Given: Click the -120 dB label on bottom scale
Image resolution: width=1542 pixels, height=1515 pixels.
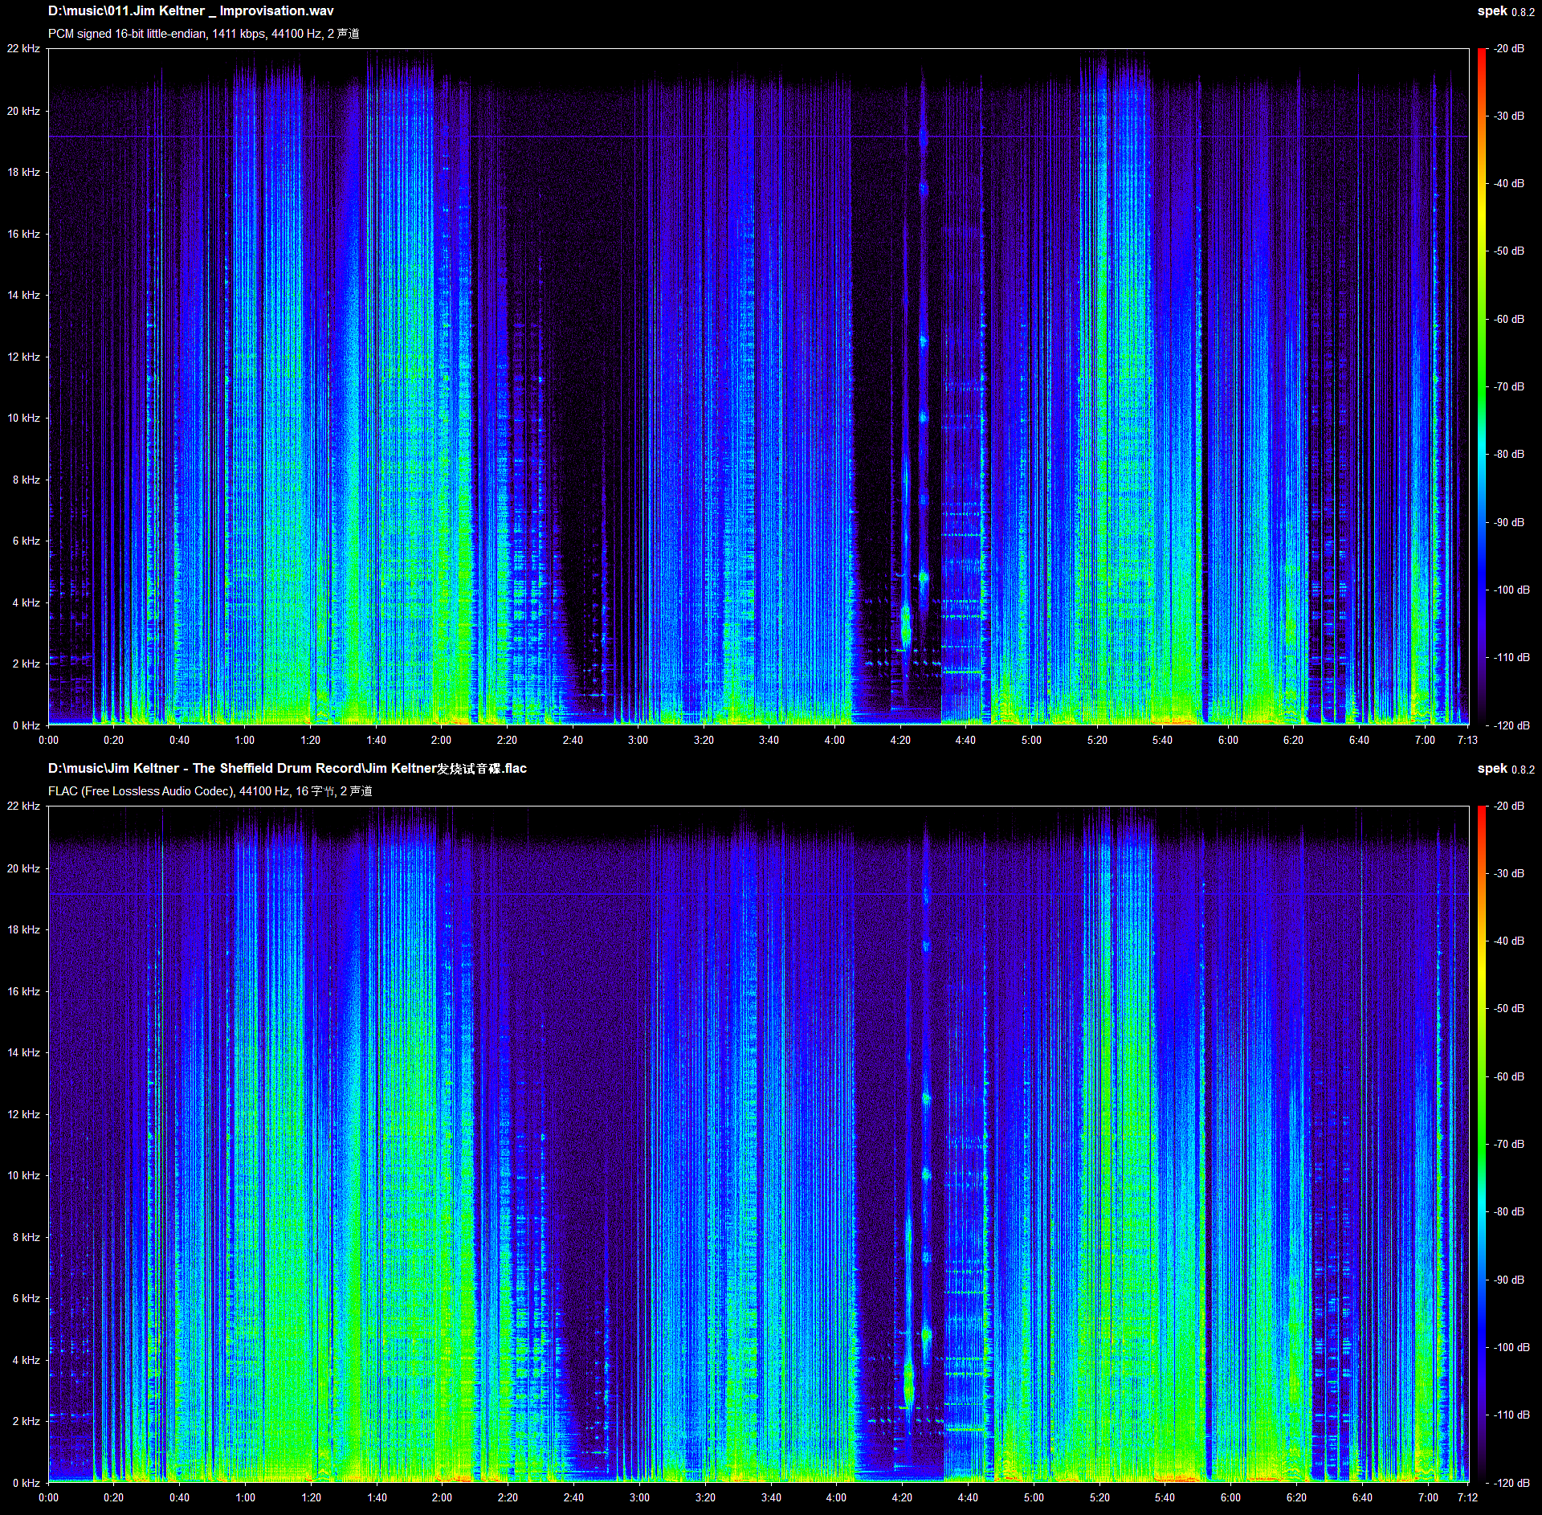Looking at the screenshot, I should coord(1509,1483).
